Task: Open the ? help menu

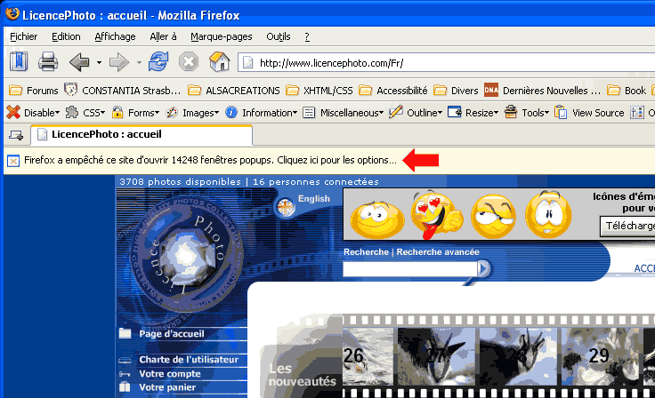Action: pos(307,36)
